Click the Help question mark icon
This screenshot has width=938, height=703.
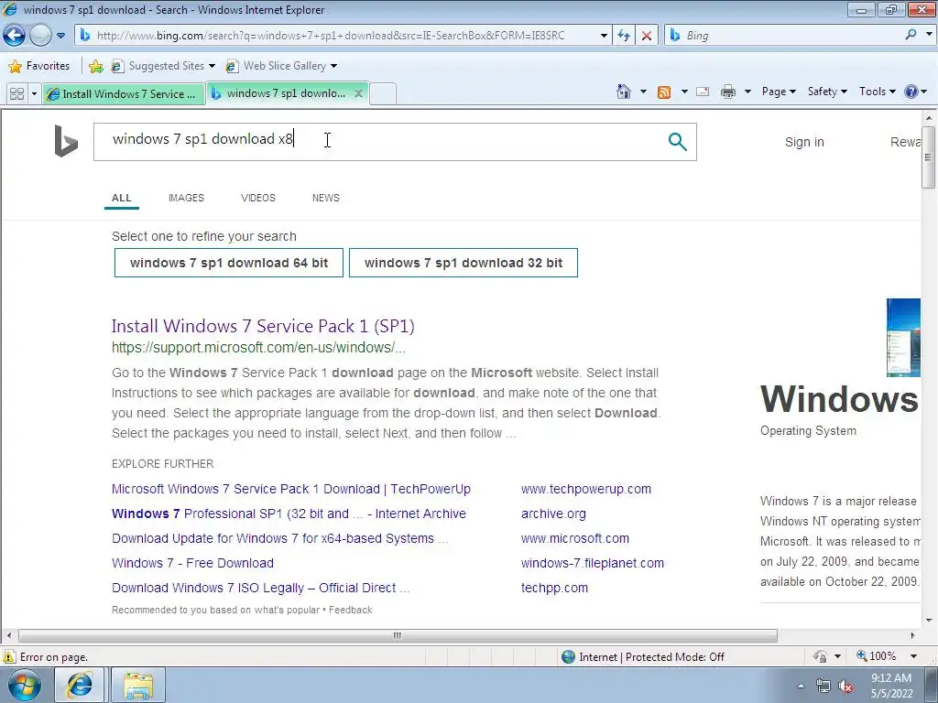click(911, 92)
